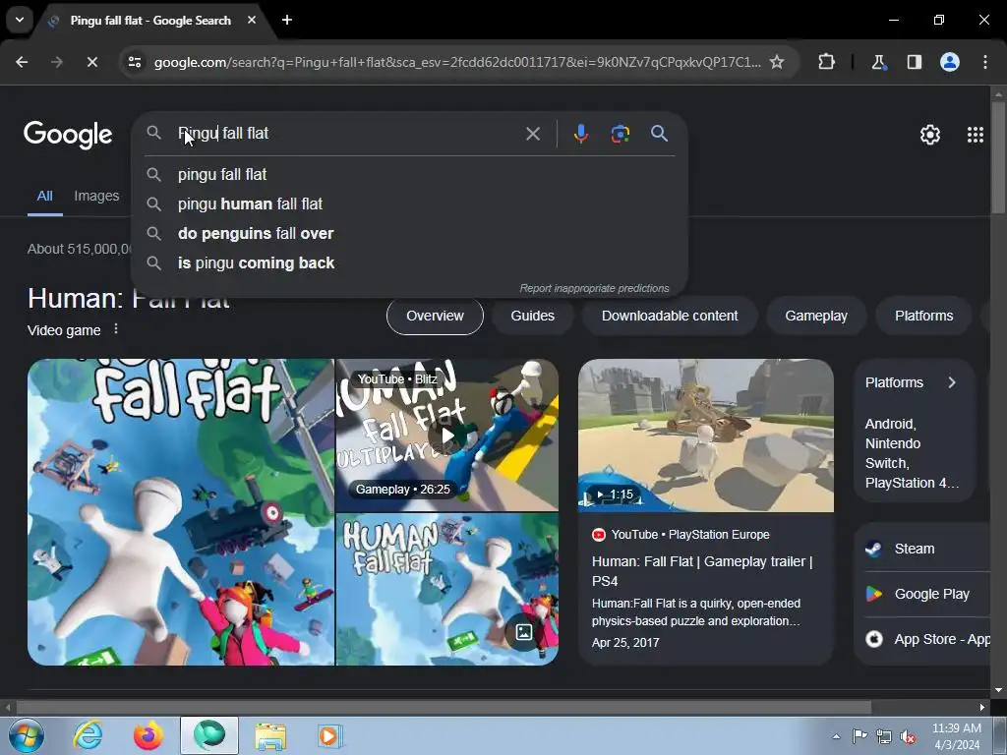Open PlayStation Europe trailer thumbnail
Viewport: 1007px width, 755px height.
[x=706, y=436]
